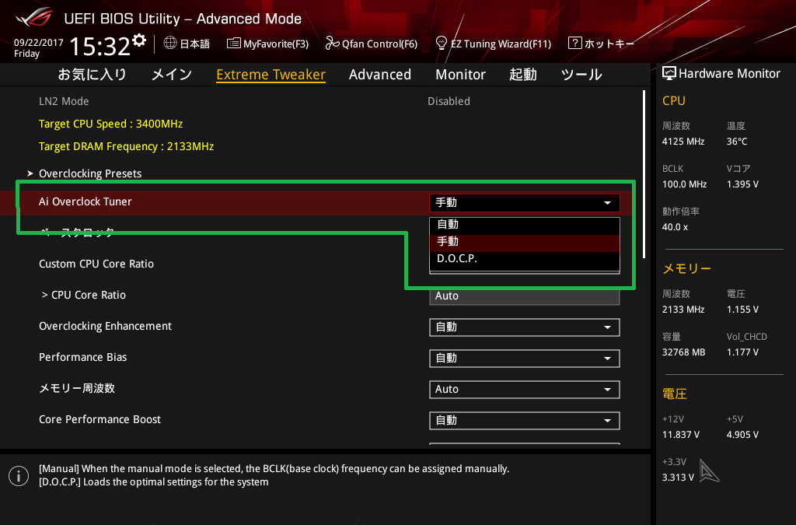Open the 日本語 language selector
Image resolution: width=796 pixels, height=525 pixels.
click(x=187, y=44)
